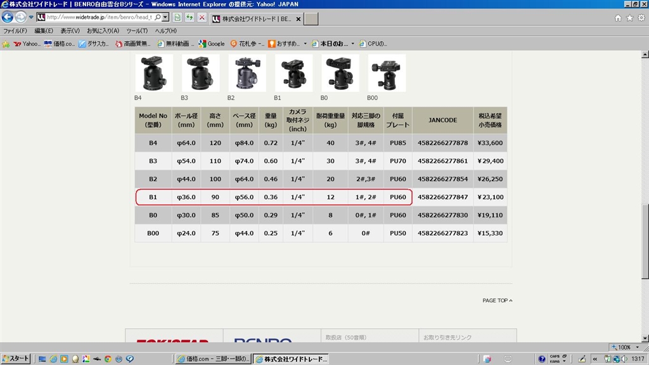Image resolution: width=649 pixels, height=365 pixels.
Task: Open the ツール(T) menu
Action: 137,30
